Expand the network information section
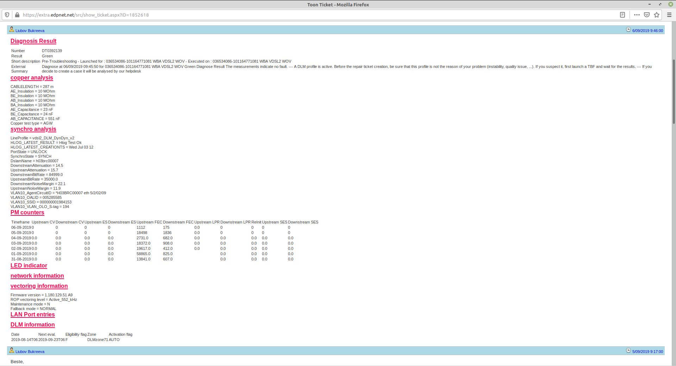The image size is (676, 366). coord(37,276)
